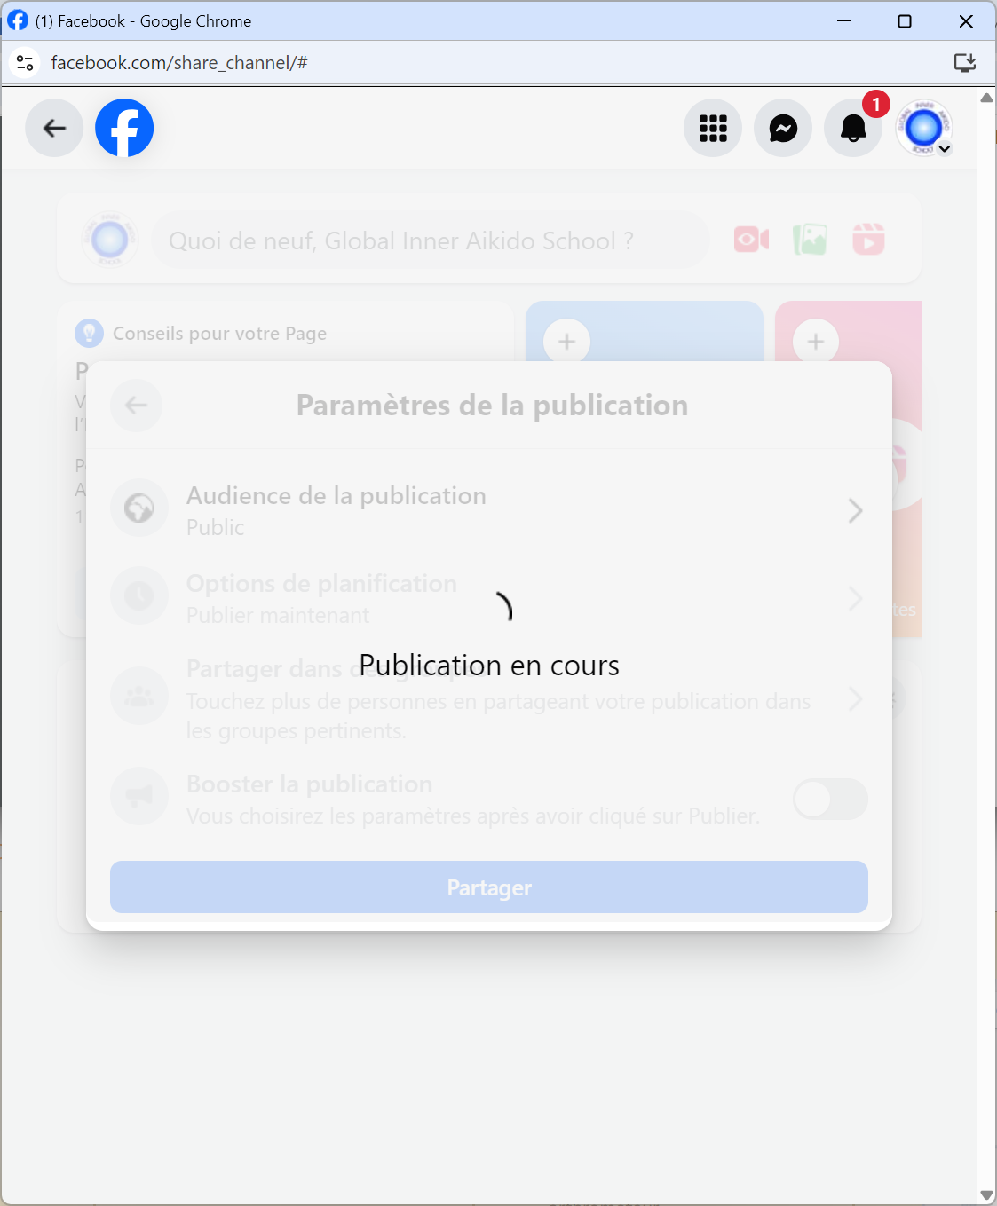The height and width of the screenshot is (1206, 997).
Task: Click the install app icon in address bar
Action: tap(964, 62)
